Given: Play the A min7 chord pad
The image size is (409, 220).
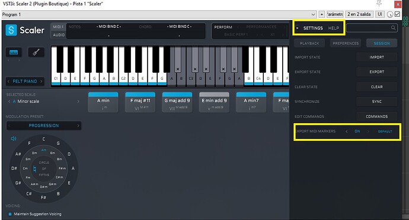Looking at the screenshot, I should click(x=251, y=102).
